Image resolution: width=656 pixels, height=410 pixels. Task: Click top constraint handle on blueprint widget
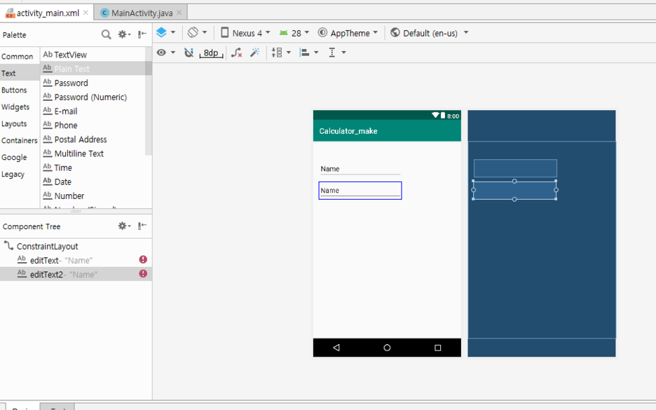click(x=514, y=181)
